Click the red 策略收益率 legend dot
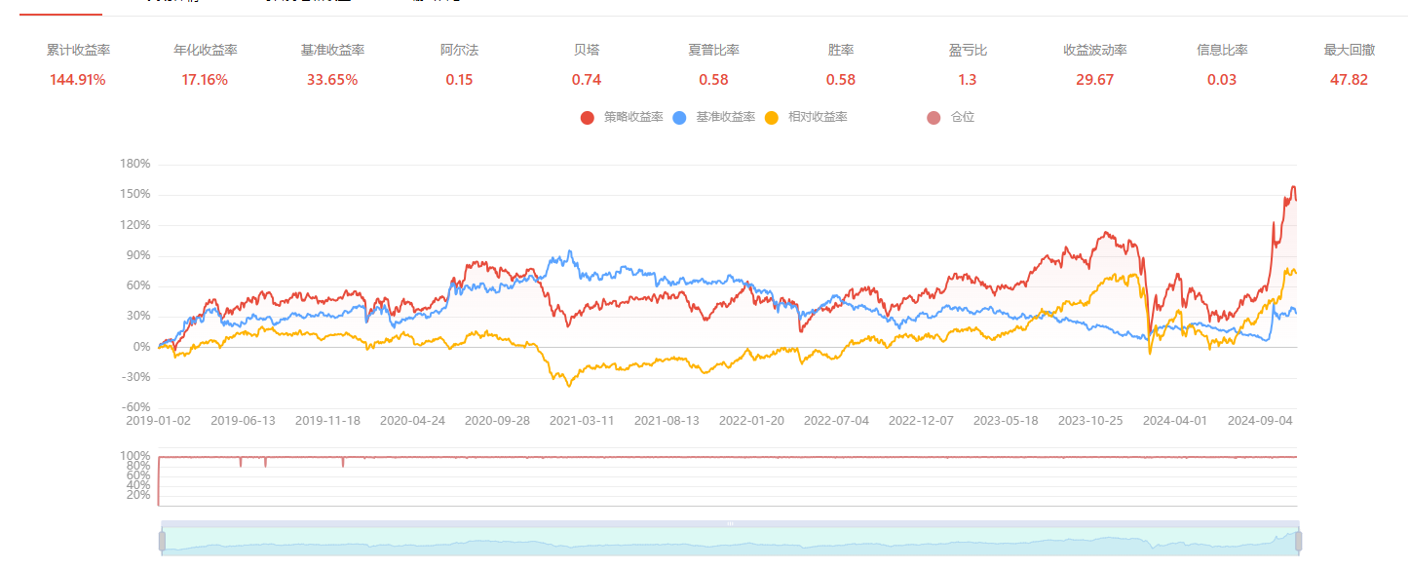This screenshot has height=569, width=1410. (587, 118)
